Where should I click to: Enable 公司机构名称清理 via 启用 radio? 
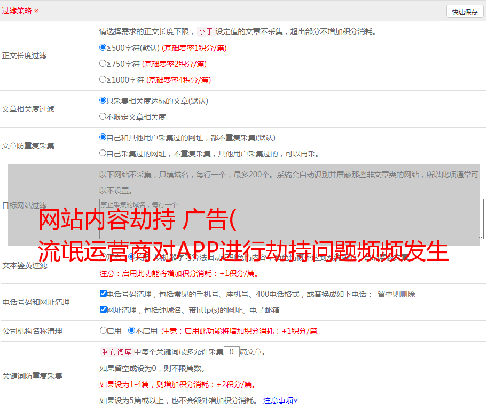(x=103, y=330)
